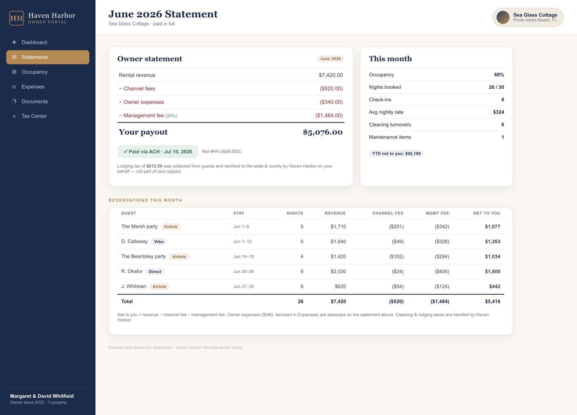The width and height of the screenshot is (577, 415).
Task: Click the Dashboard diamond icon
Action: click(14, 42)
